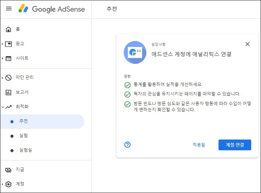Open the 계정 menu item
The image size is (261, 193).
[x=20, y=184]
